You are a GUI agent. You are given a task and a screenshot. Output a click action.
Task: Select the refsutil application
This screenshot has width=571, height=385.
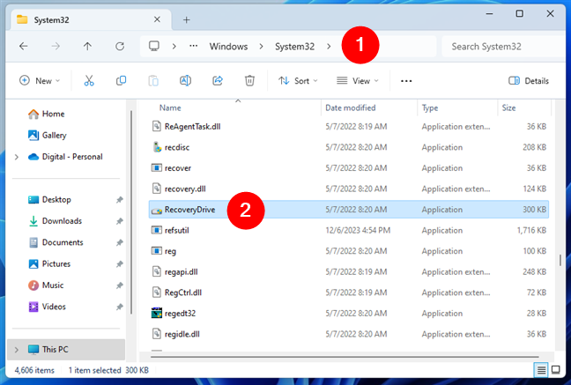click(348, 230)
